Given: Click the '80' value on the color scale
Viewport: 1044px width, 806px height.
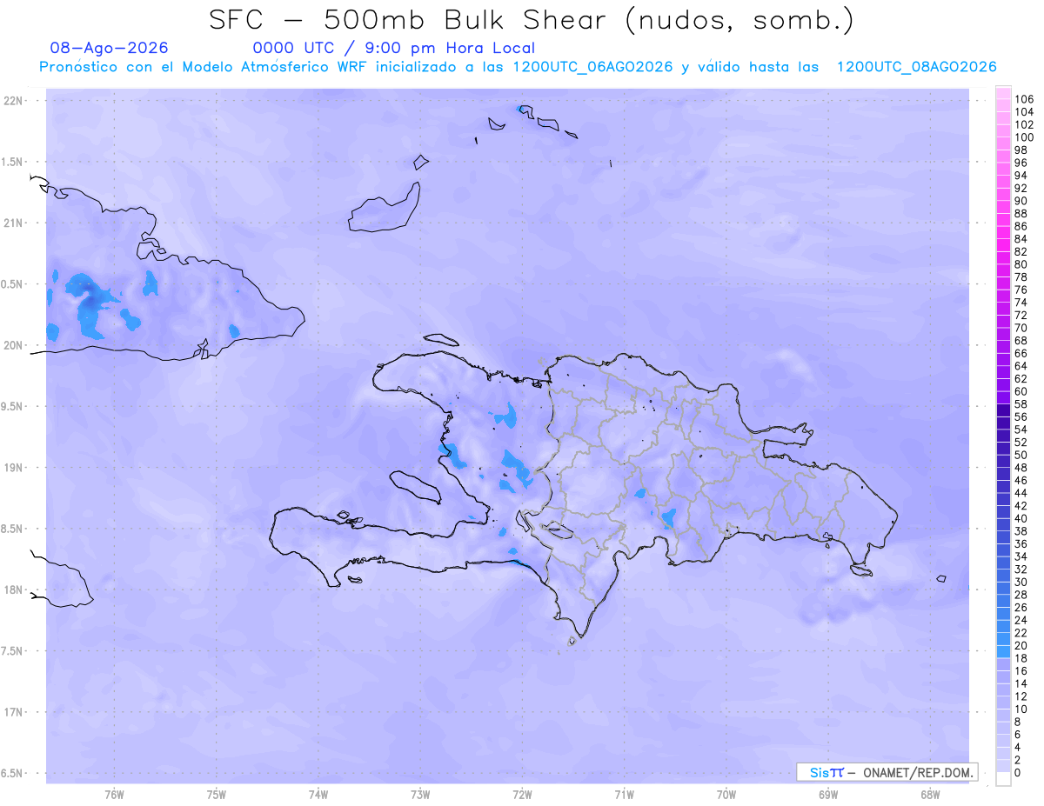Looking at the screenshot, I should click(x=1021, y=264).
